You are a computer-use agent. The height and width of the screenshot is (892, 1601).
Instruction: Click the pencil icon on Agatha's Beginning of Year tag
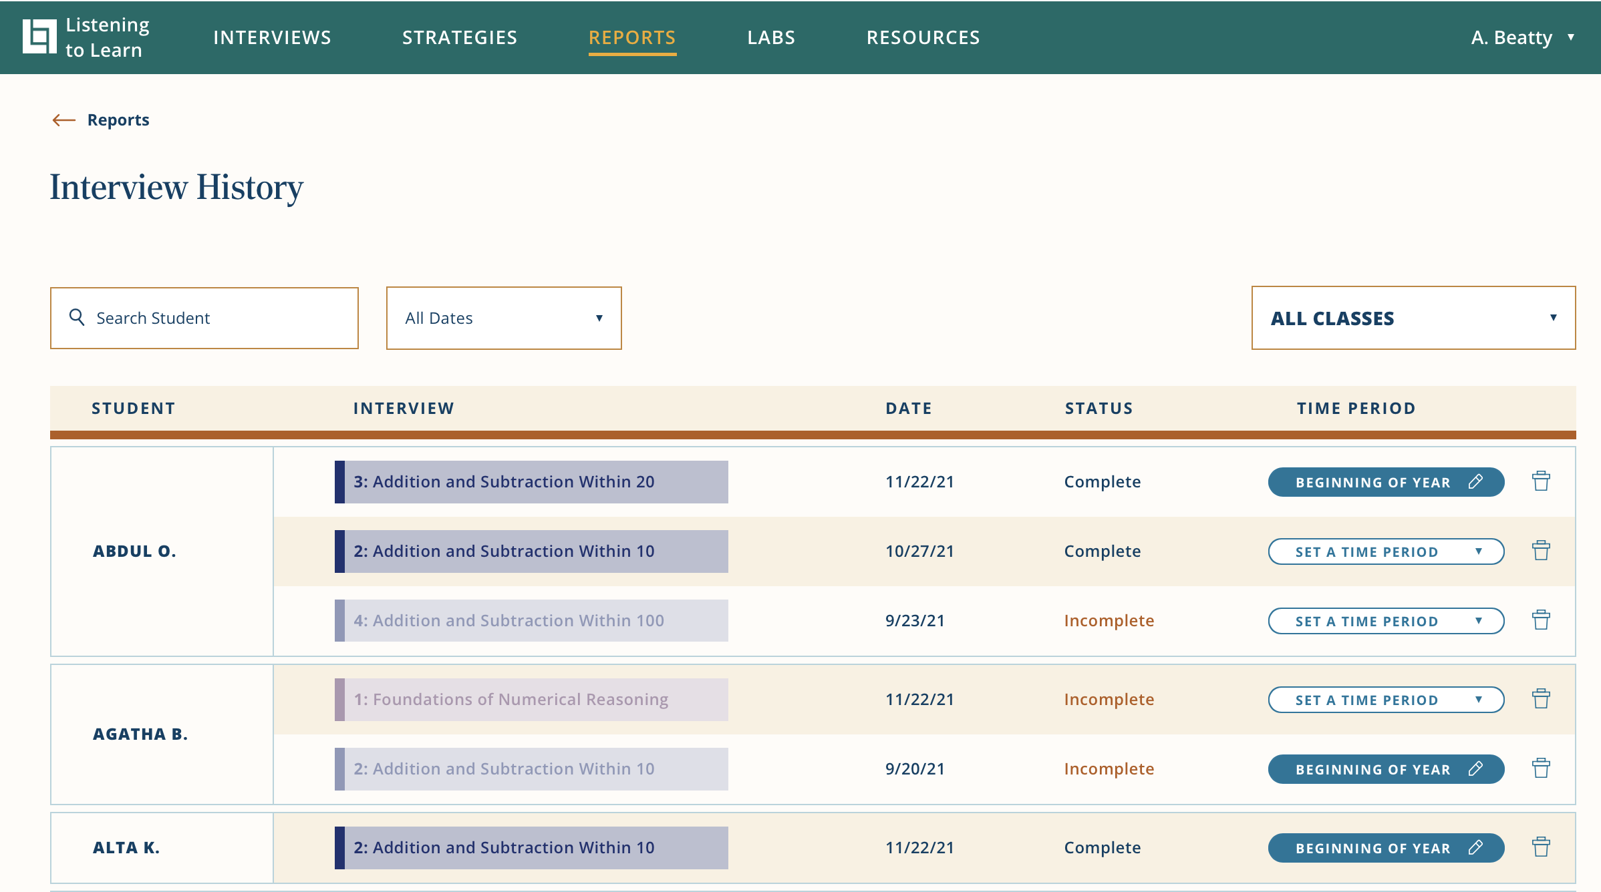pyautogui.click(x=1475, y=768)
